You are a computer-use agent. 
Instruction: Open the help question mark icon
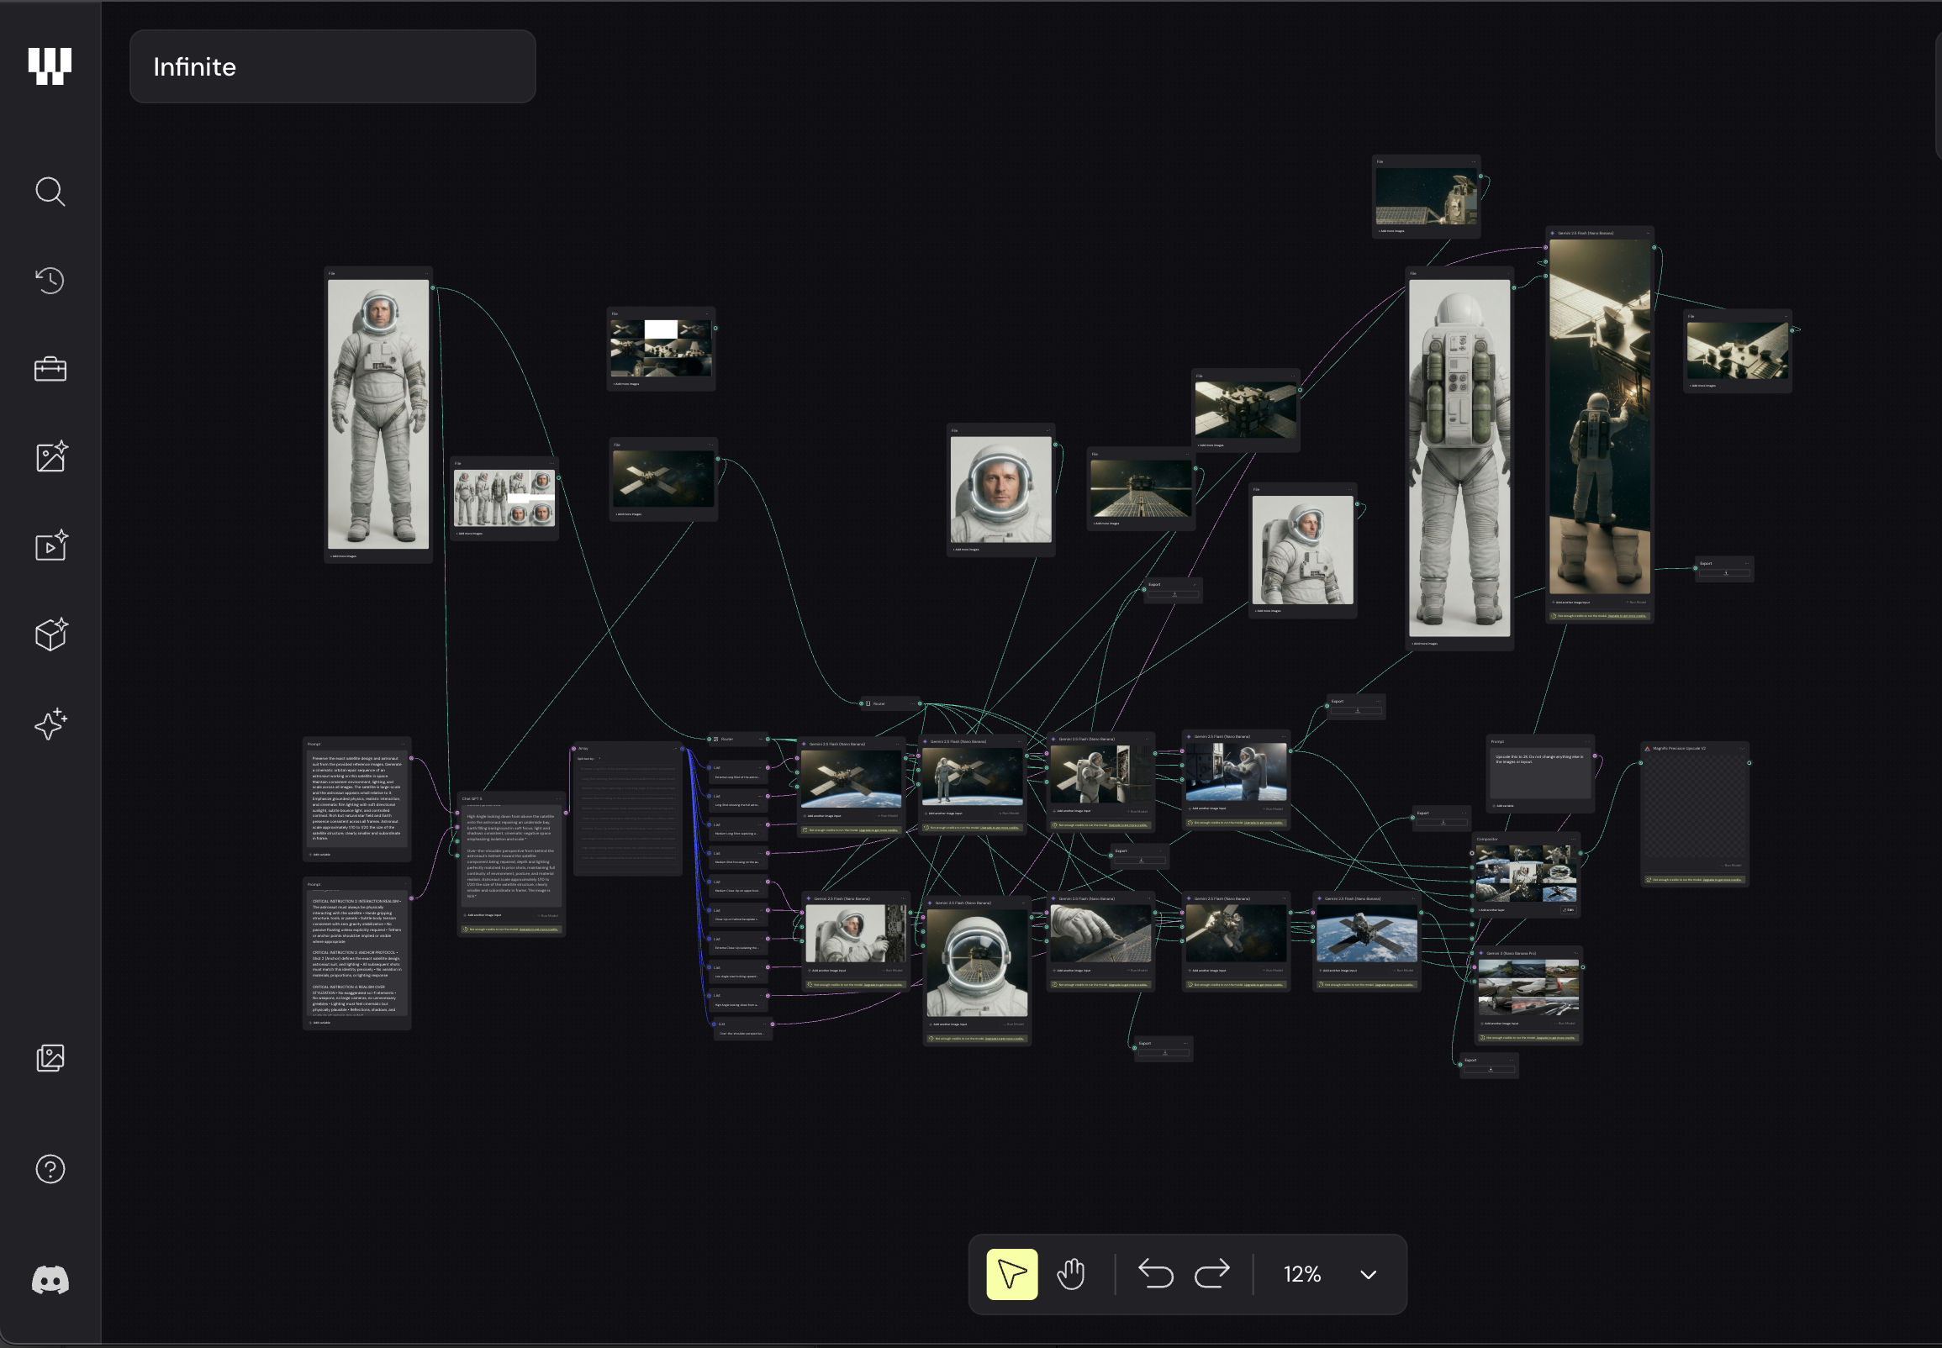[x=50, y=1169]
